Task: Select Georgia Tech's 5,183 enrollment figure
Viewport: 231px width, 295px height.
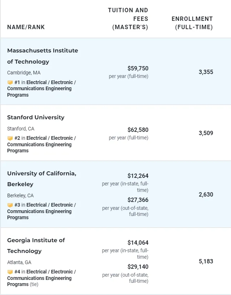Action: (x=206, y=261)
